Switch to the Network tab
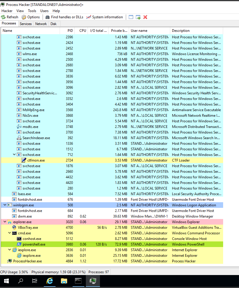The height and width of the screenshot is (288, 239). (41, 24)
